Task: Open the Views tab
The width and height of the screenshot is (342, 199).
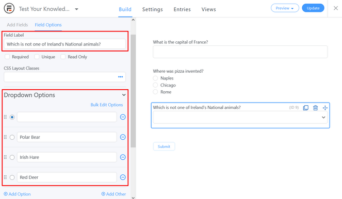Action: click(x=209, y=9)
